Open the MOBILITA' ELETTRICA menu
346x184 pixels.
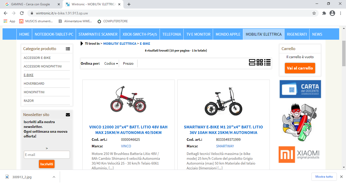pos(264,34)
